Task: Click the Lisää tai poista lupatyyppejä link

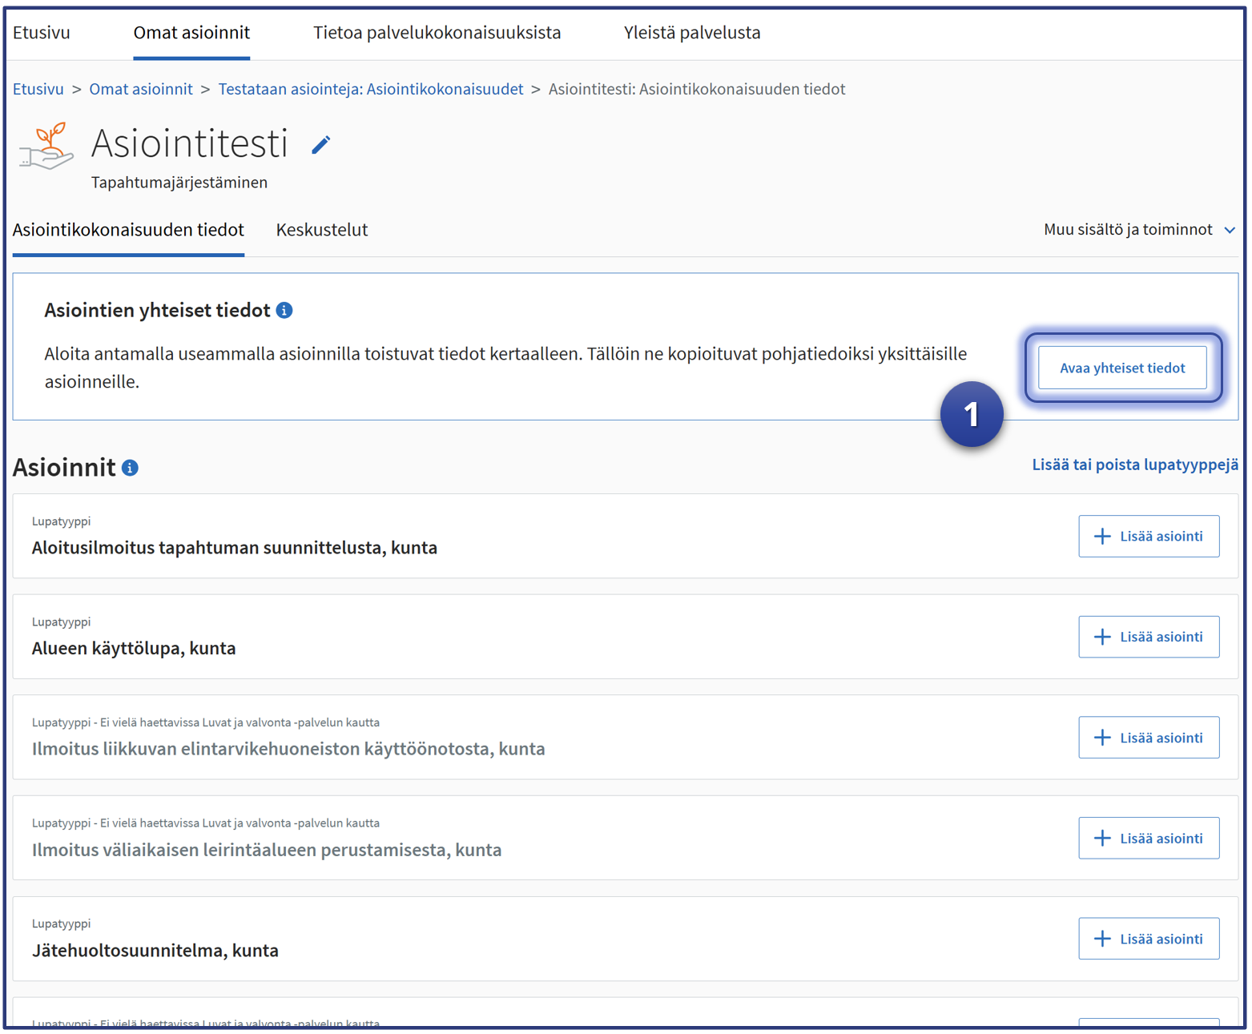Action: click(x=1134, y=465)
